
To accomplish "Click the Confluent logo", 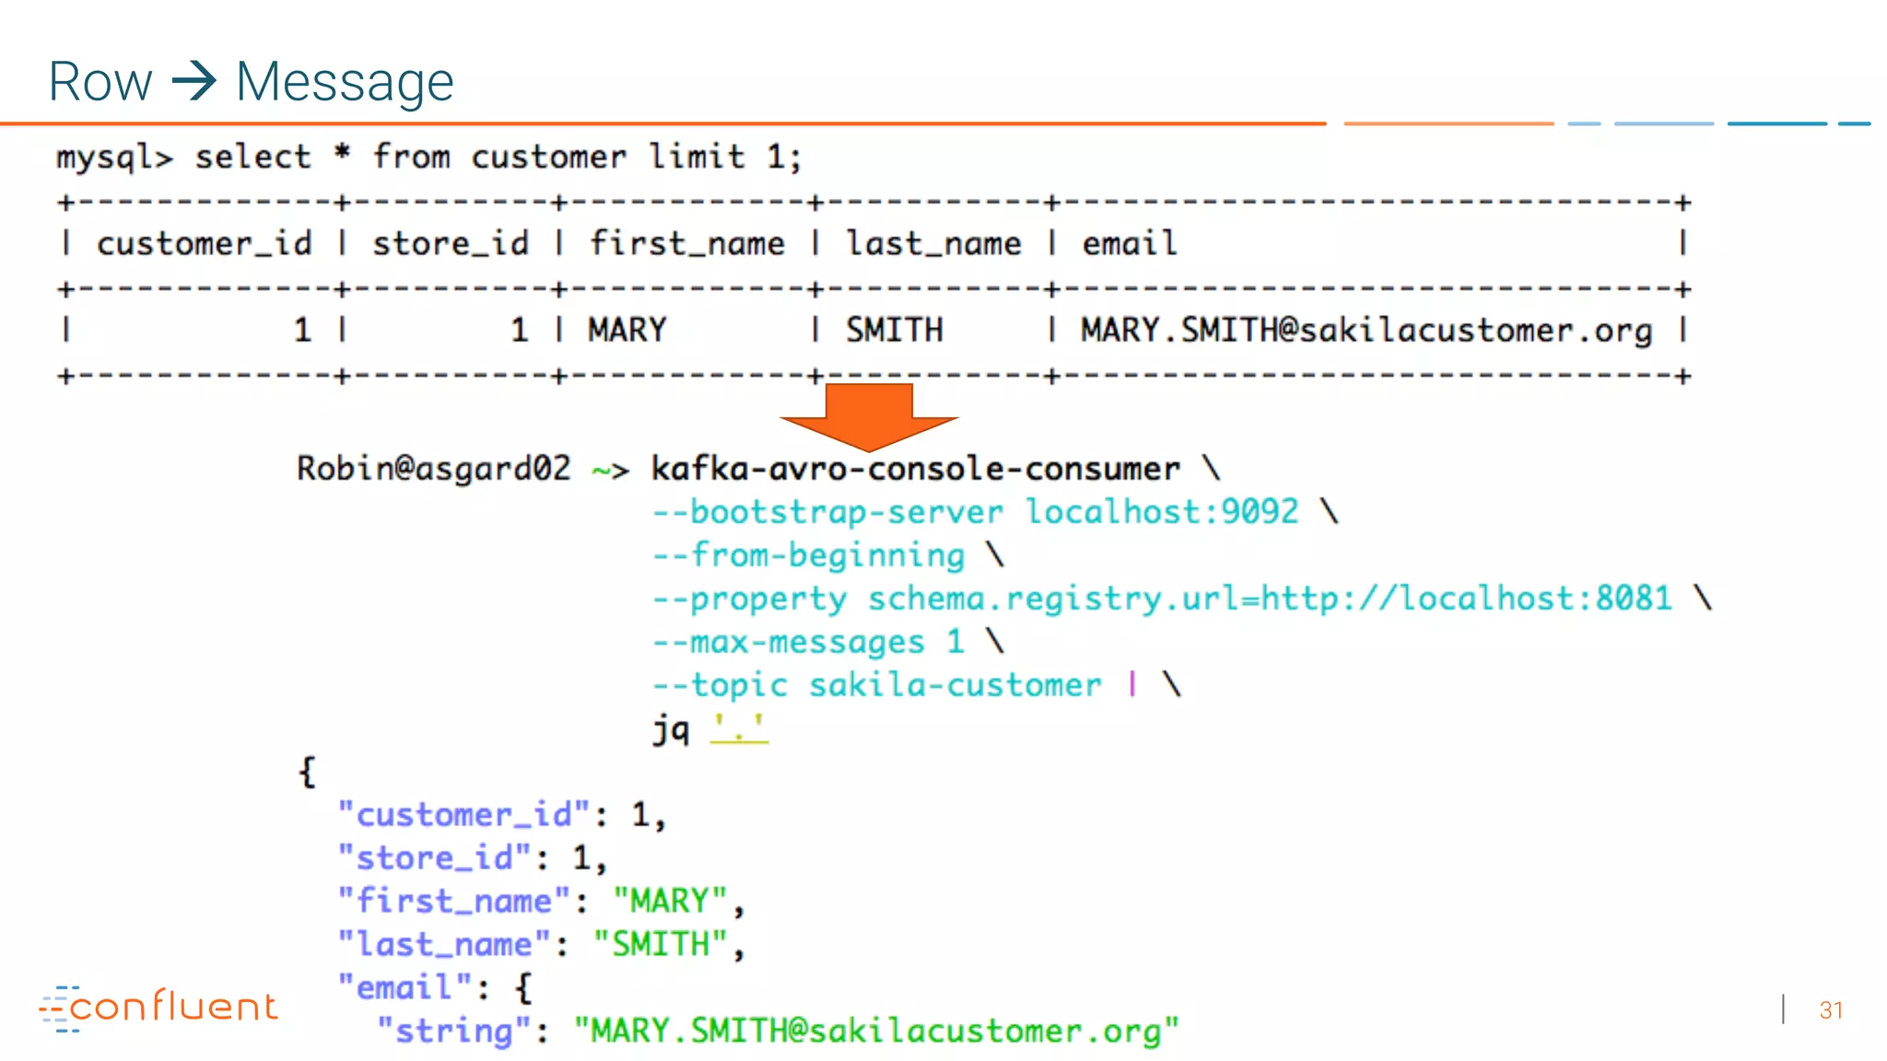I will point(158,1009).
